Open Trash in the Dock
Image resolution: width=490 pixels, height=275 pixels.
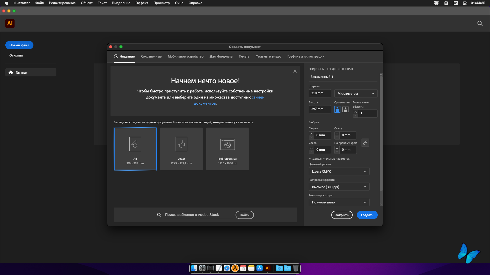click(296, 268)
